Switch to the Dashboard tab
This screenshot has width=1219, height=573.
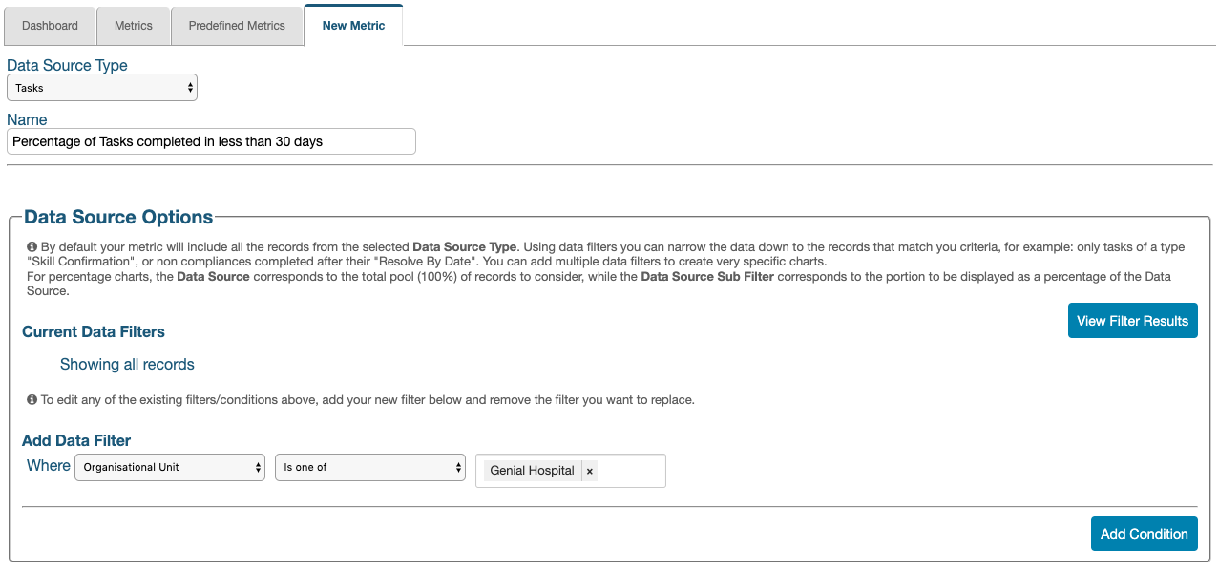[50, 26]
